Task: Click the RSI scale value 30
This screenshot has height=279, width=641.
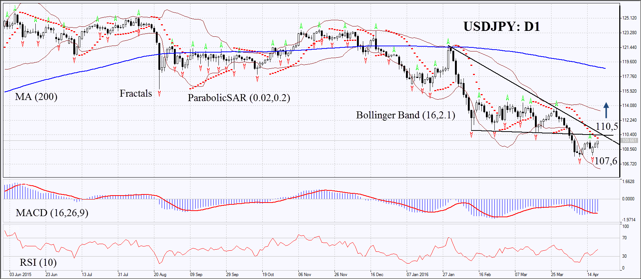Action: point(624,256)
